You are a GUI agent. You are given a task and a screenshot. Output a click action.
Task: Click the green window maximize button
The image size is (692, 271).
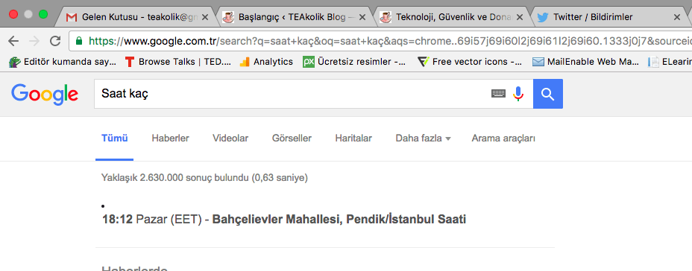click(43, 14)
